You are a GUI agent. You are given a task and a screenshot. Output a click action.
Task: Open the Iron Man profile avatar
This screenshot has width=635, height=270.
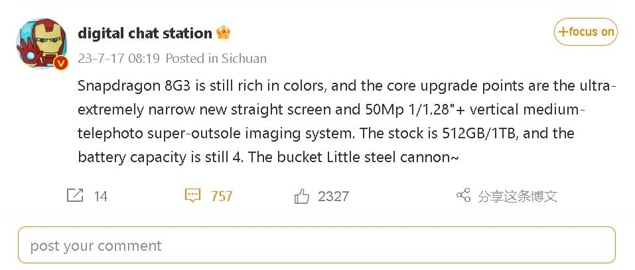tap(41, 44)
